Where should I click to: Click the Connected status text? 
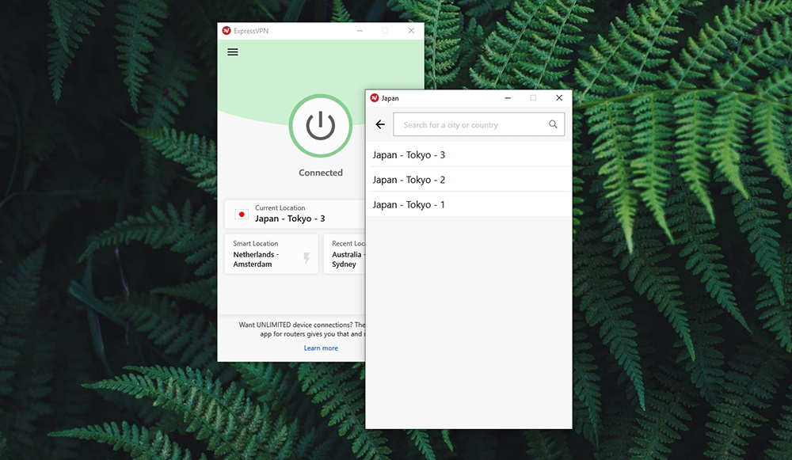pos(320,173)
